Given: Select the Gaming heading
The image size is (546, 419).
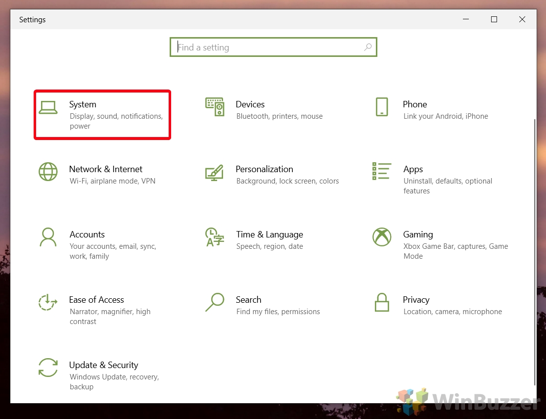Looking at the screenshot, I should (x=418, y=235).
